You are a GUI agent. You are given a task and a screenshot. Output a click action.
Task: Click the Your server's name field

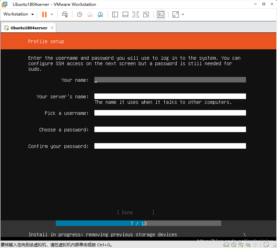point(170,96)
